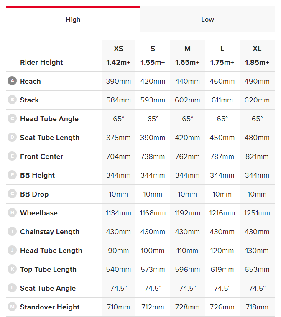Click the Stack 'B' letter badge
Screen dimensions: 281x317
[12, 100]
